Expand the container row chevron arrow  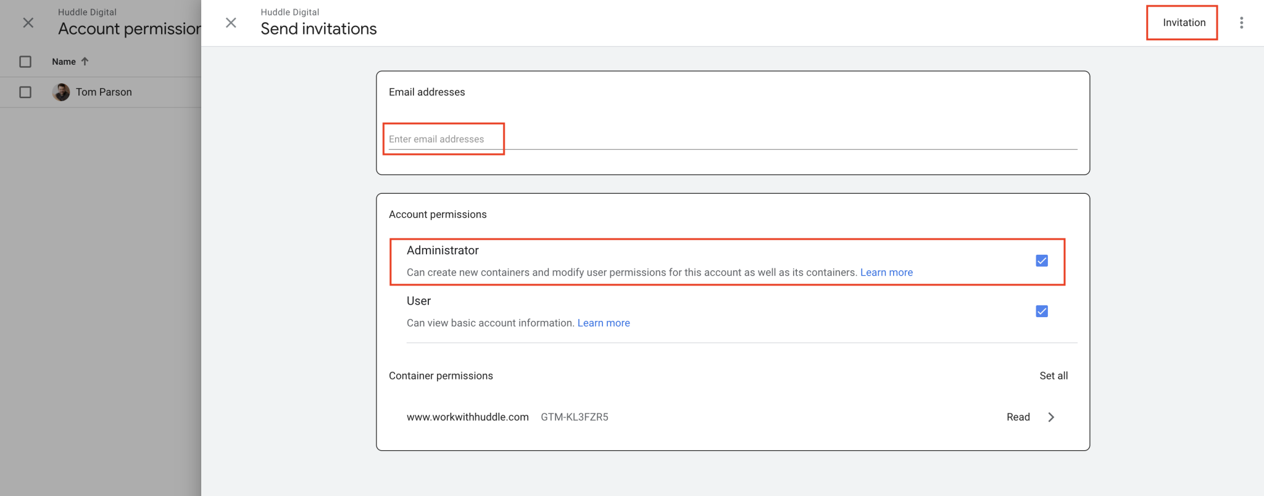(1051, 417)
